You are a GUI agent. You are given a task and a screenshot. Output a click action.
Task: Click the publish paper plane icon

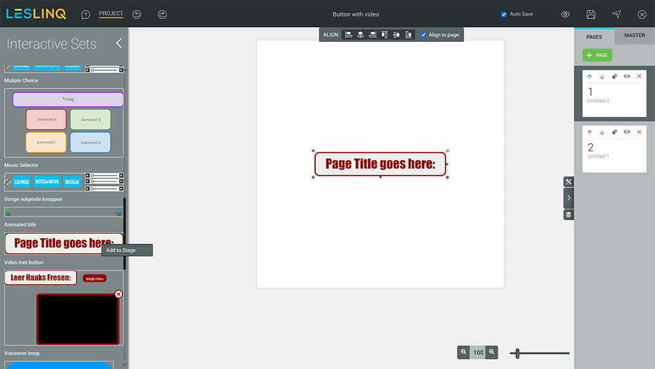[x=616, y=14]
